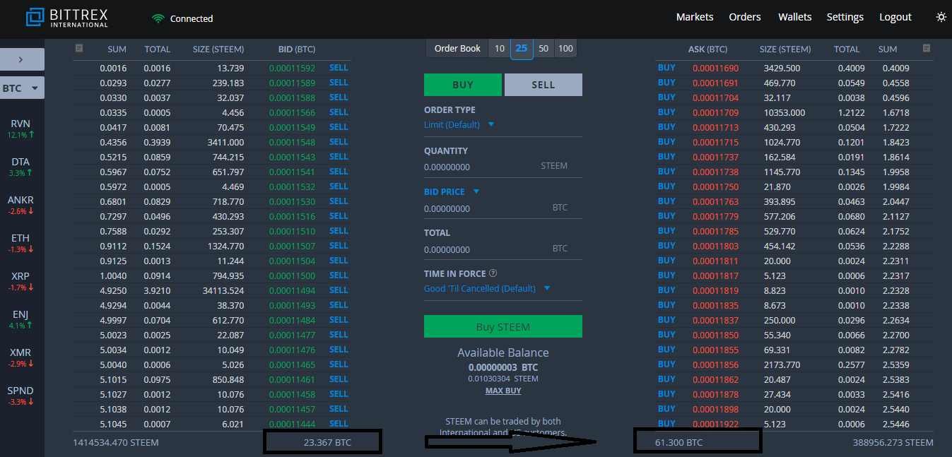Open the Bid Price dropdown arrow
The width and height of the screenshot is (952, 457).
coord(476,191)
